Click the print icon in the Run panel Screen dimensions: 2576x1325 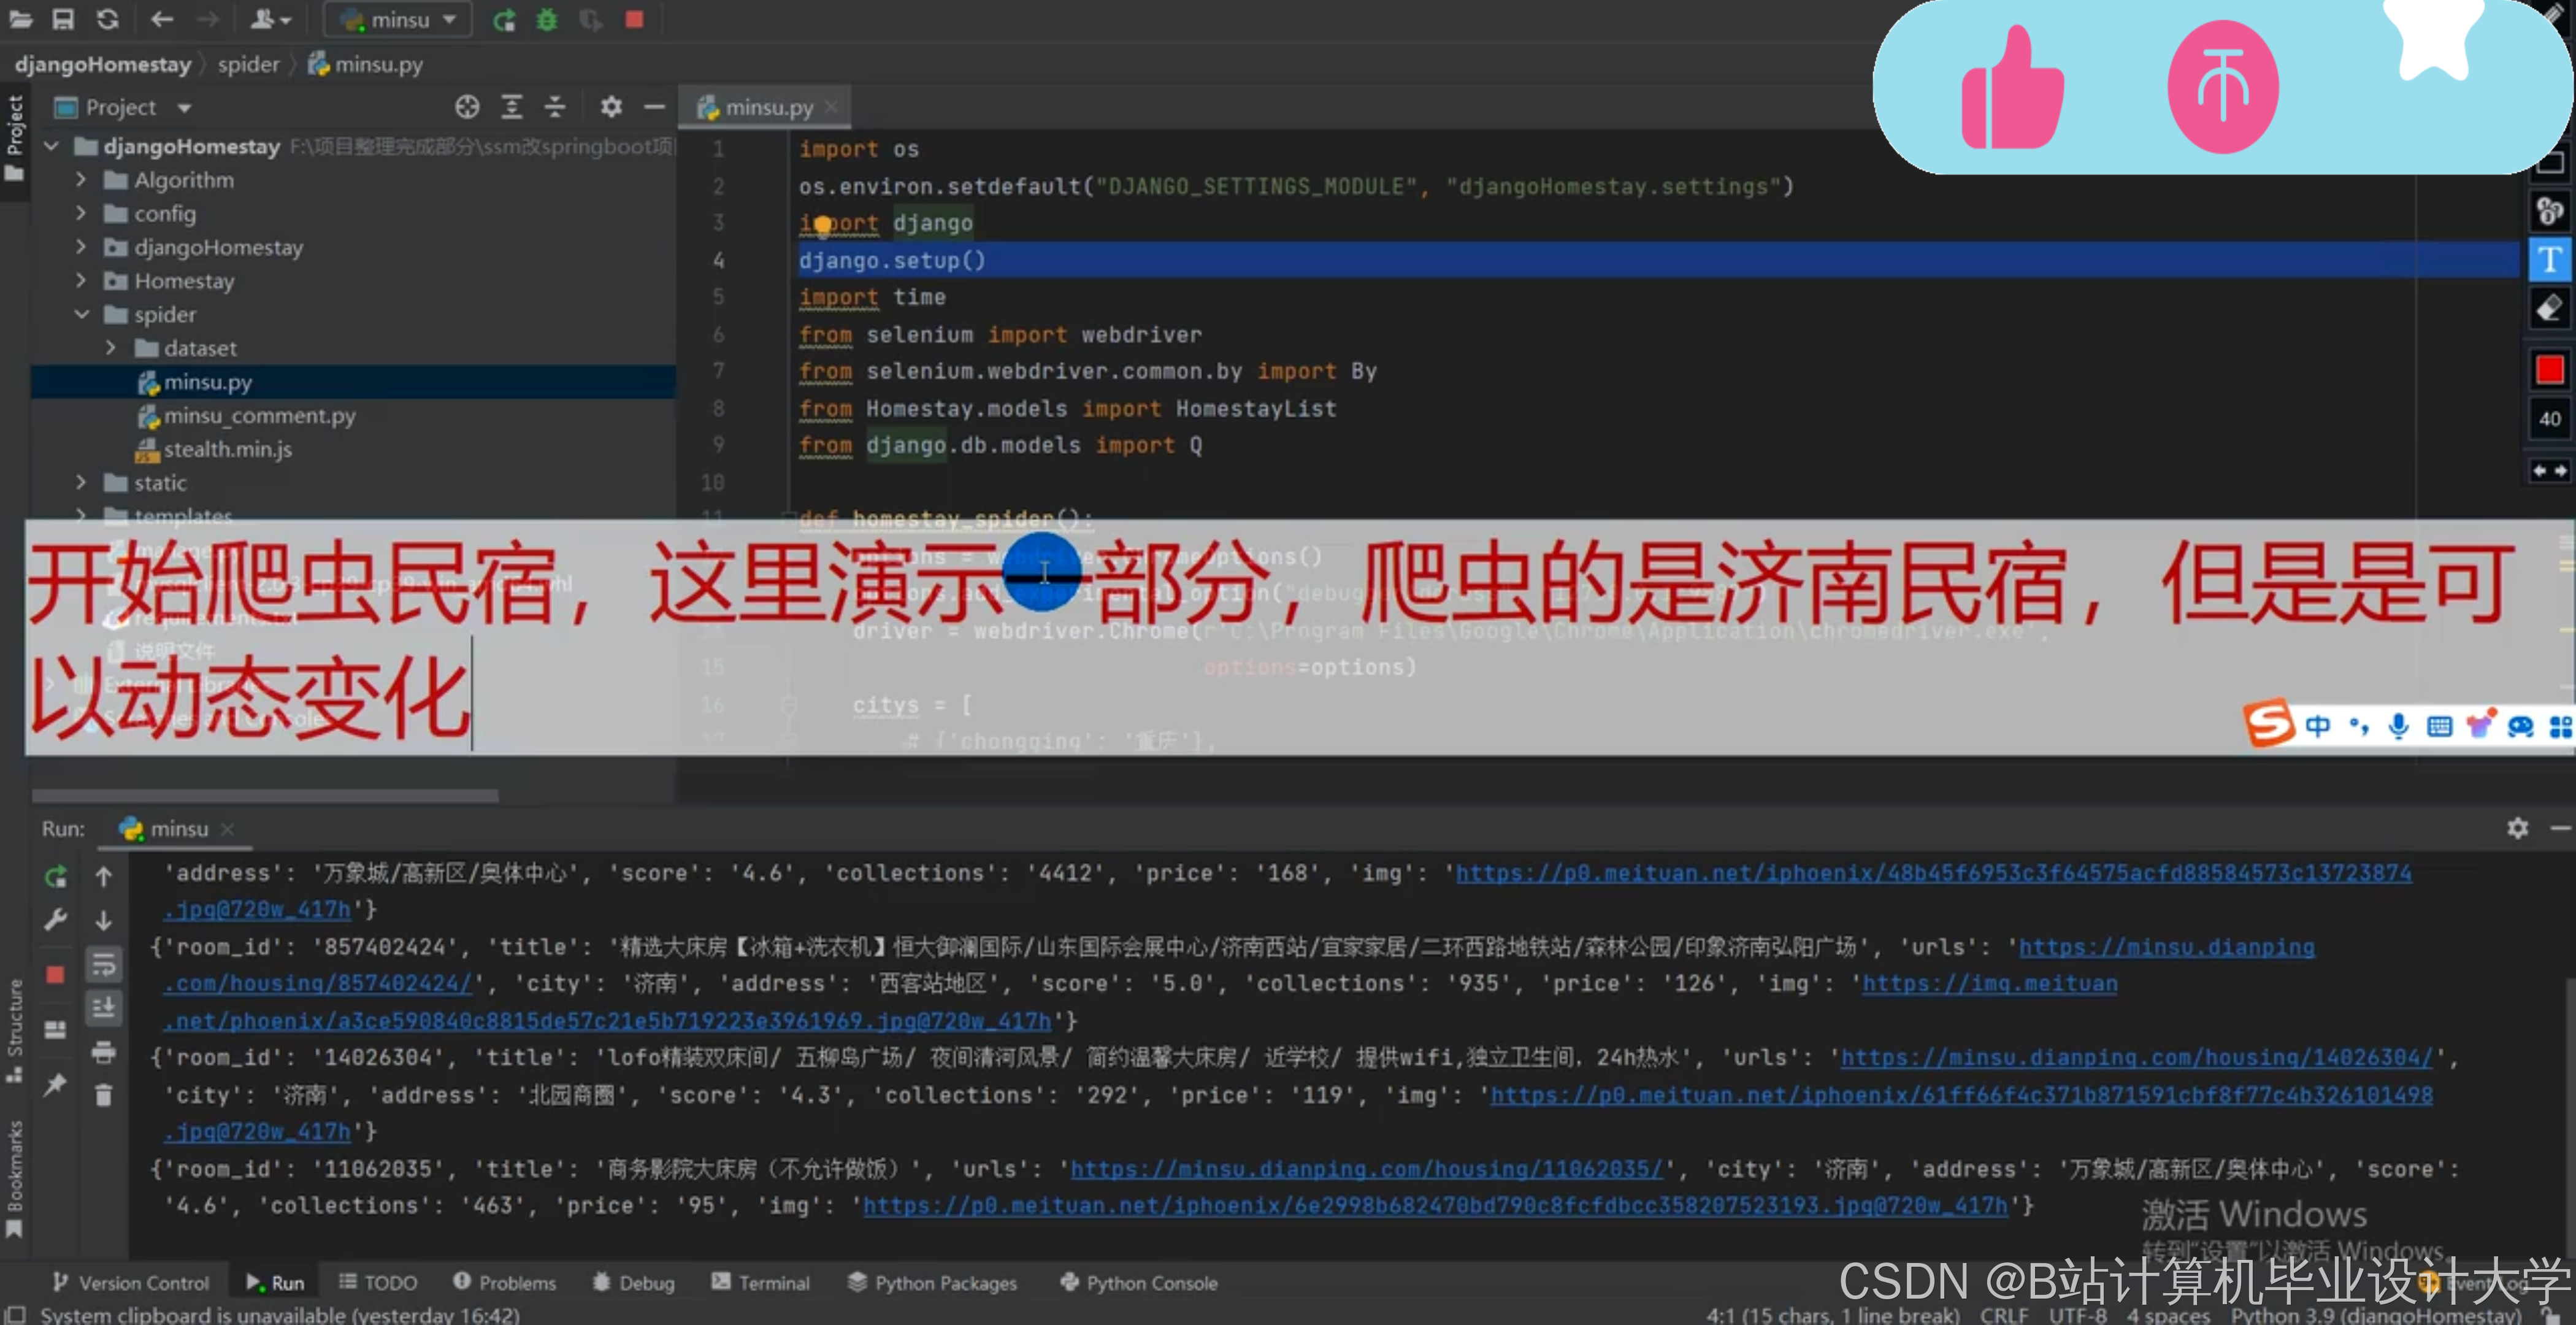tap(103, 1052)
